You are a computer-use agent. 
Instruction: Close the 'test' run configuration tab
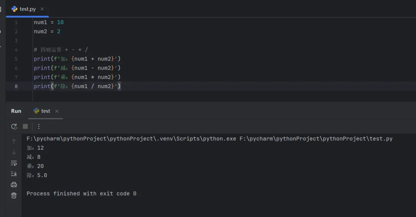click(x=57, y=111)
